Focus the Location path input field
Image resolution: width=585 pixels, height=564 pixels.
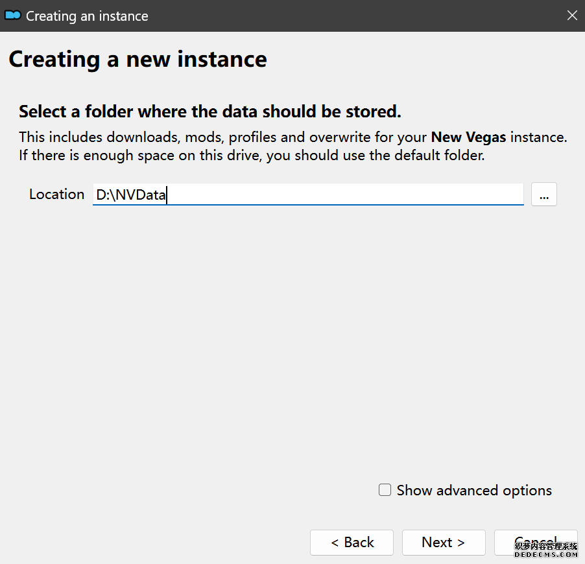pos(308,194)
